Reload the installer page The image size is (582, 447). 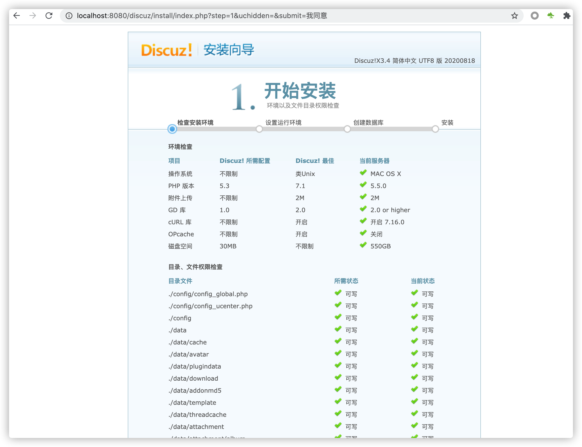point(49,16)
